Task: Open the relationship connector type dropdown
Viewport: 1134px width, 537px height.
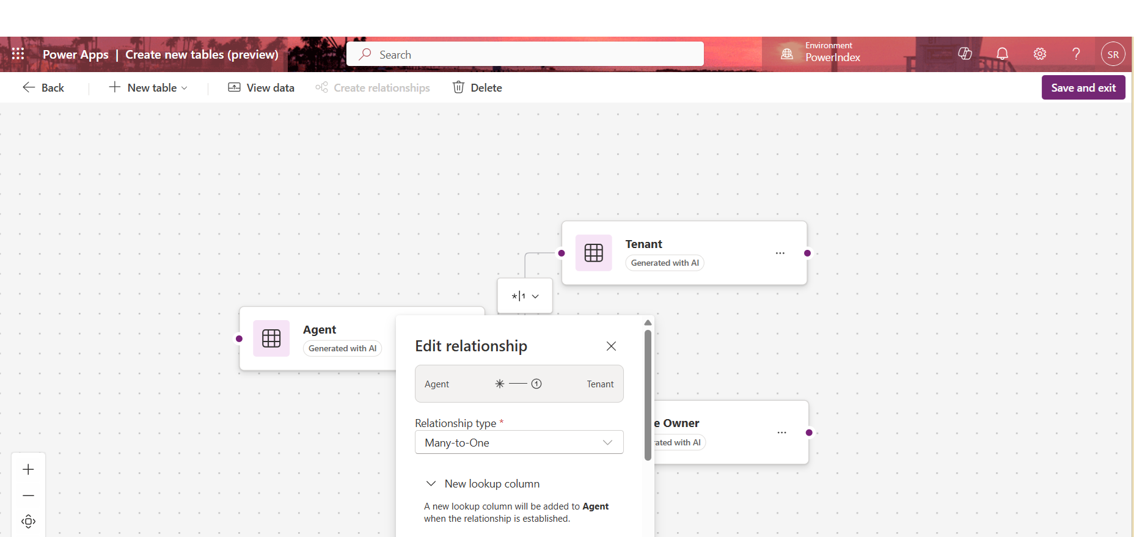Action: (x=525, y=296)
